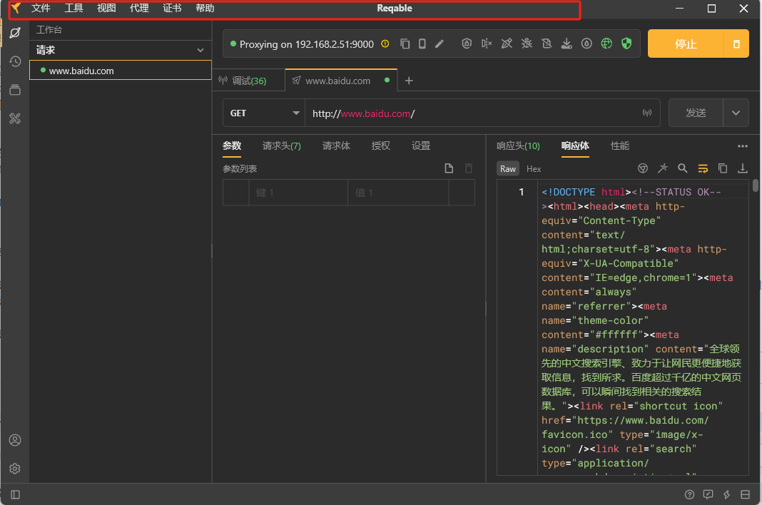Click the help question mark icon in status bar
This screenshot has height=505, width=762.
[x=689, y=494]
